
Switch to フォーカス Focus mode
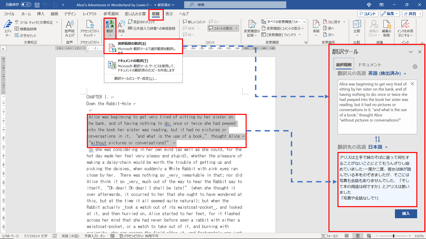(330, 236)
